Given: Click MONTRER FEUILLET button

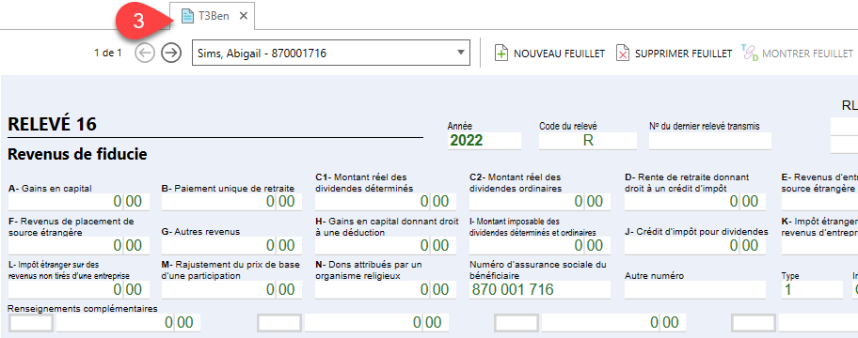Looking at the screenshot, I should click(797, 54).
